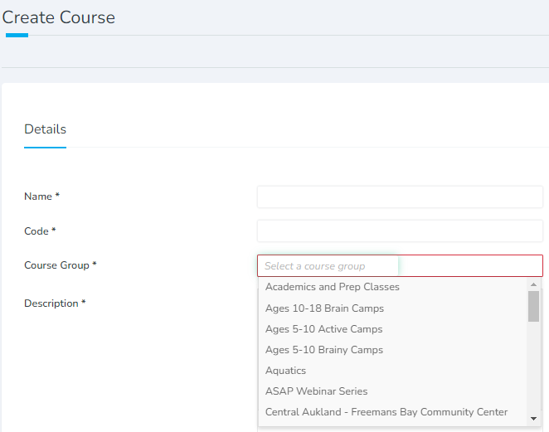Select Academics and Prep Classes option
Image resolution: width=549 pixels, height=432 pixels.
(392, 287)
